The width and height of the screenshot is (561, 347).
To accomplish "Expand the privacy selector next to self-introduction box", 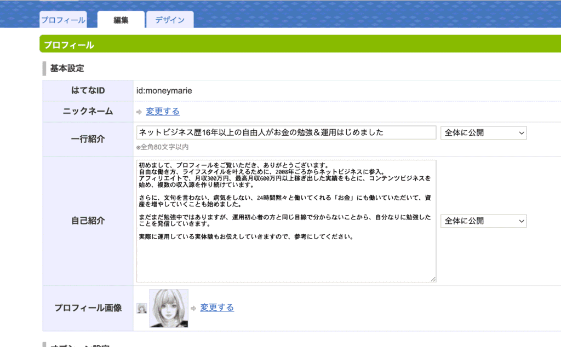I will click(x=483, y=221).
